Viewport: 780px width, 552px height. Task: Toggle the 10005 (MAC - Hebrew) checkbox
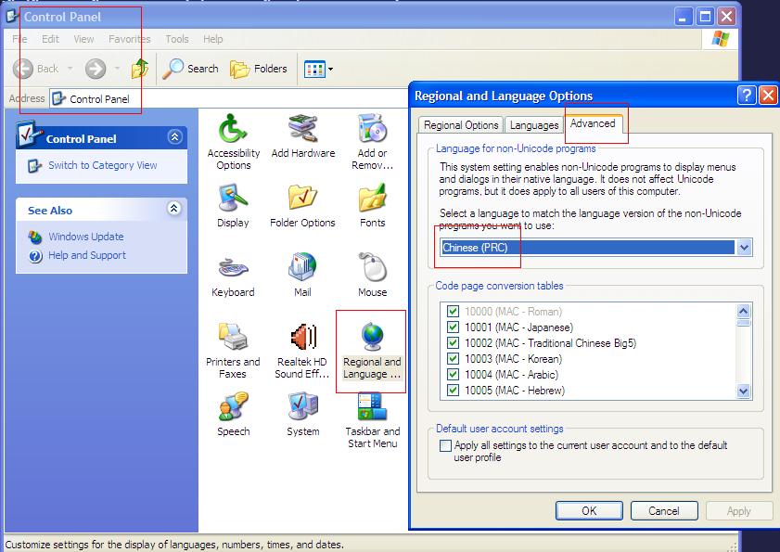click(x=453, y=391)
